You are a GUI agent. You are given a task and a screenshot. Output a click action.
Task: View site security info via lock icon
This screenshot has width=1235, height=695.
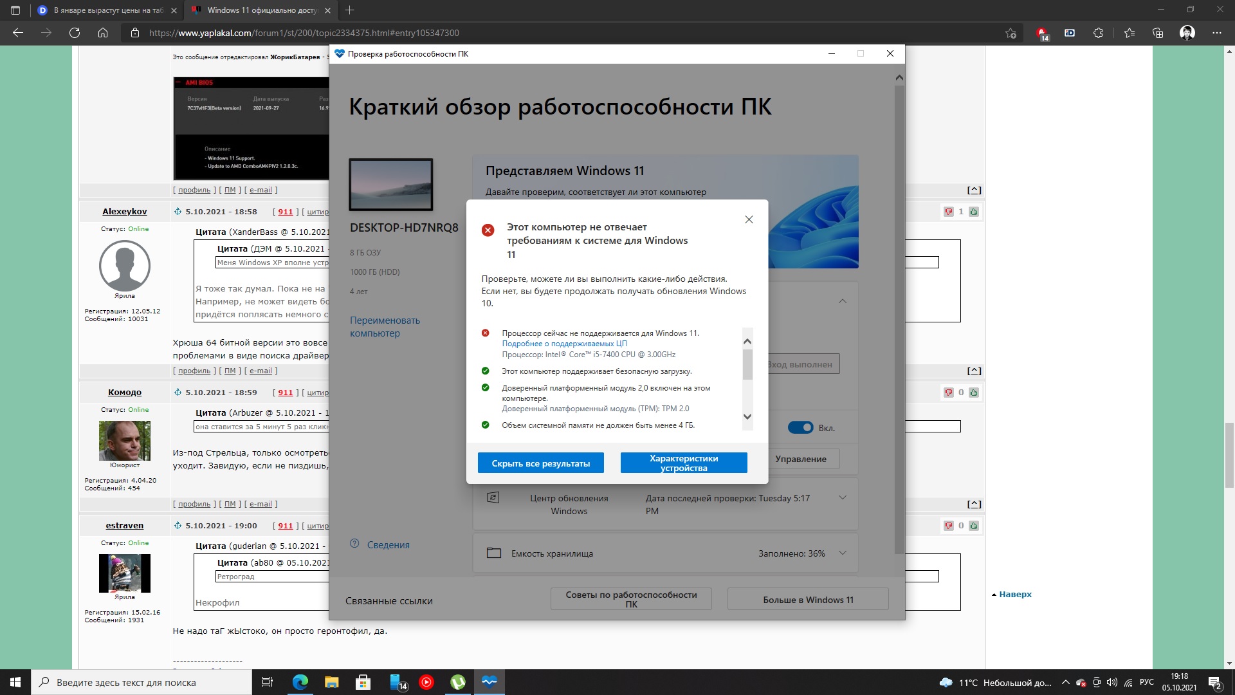(135, 33)
